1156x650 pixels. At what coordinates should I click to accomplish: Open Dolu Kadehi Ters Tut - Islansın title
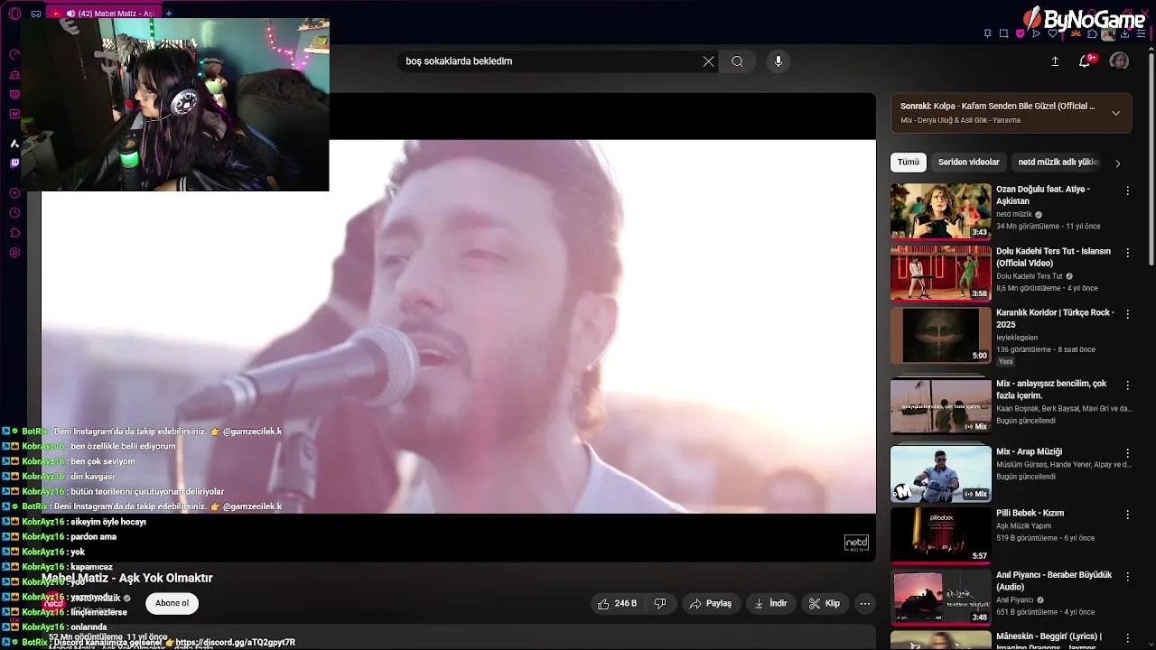(1053, 256)
